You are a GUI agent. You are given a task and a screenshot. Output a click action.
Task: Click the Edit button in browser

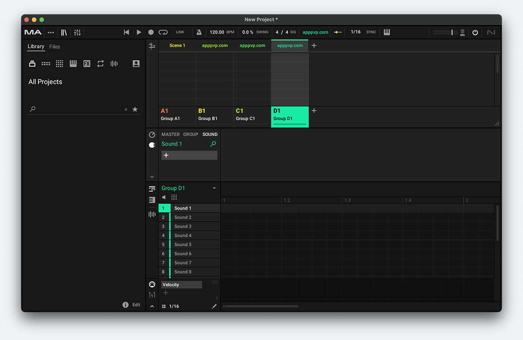[x=136, y=305]
